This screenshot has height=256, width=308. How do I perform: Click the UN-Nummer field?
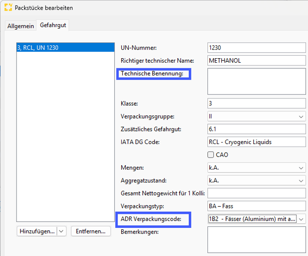tap(256, 48)
